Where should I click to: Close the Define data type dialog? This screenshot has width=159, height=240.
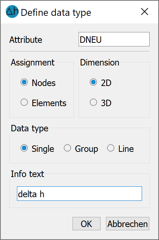[145, 12]
